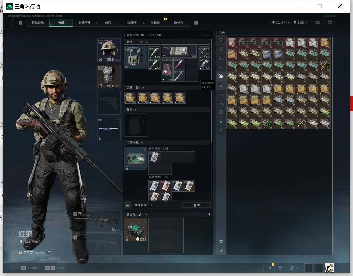353x276 pixels.
Task: Click help icon next to 门禁卡包
Action: 141,143
